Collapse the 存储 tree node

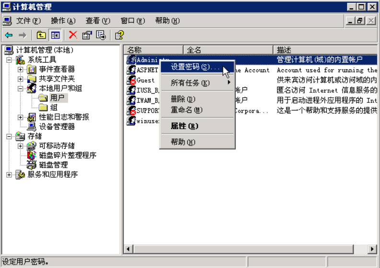tap(9, 136)
